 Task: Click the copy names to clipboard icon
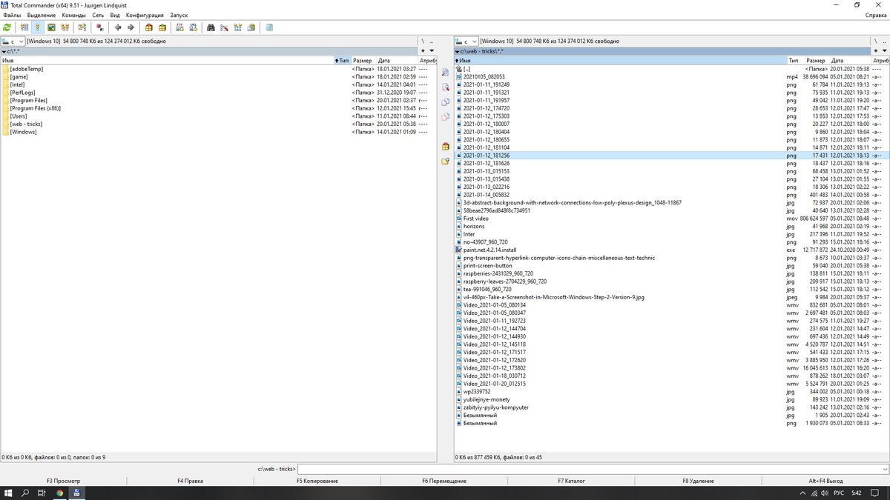[x=251, y=27]
